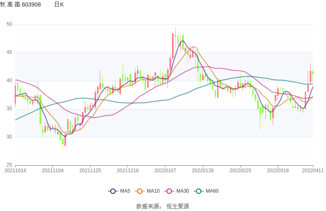Viewport: 326px width, 211px height.
Task: Click the 25 price level on the y-axis
Action: pos(9,165)
